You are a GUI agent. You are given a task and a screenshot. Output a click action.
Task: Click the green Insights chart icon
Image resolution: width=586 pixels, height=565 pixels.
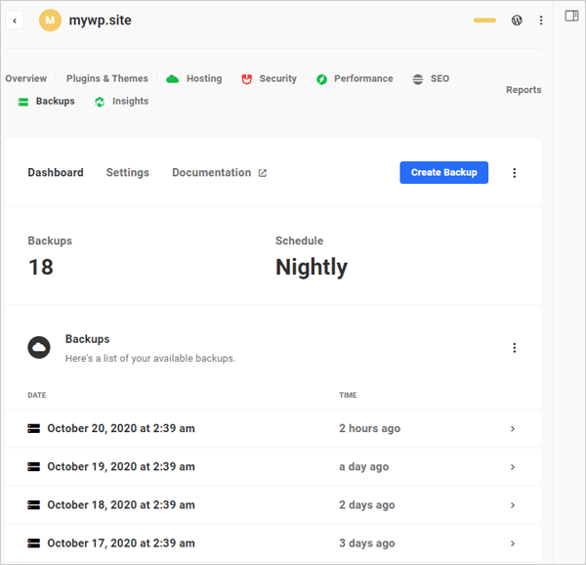pos(100,102)
